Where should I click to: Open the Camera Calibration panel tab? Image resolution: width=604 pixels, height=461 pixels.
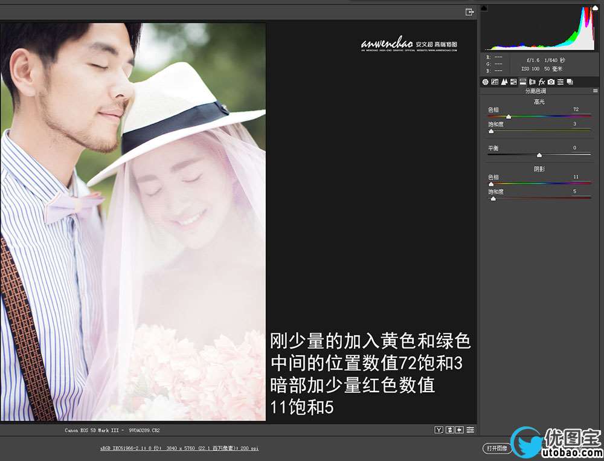(551, 82)
